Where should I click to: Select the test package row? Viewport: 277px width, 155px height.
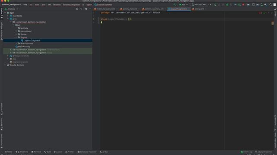point(48,53)
